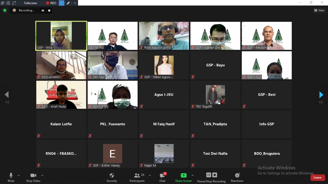
Task: Click muted mic icon on BDO_Bruguiera tile
Action: pyautogui.click(x=244, y=165)
